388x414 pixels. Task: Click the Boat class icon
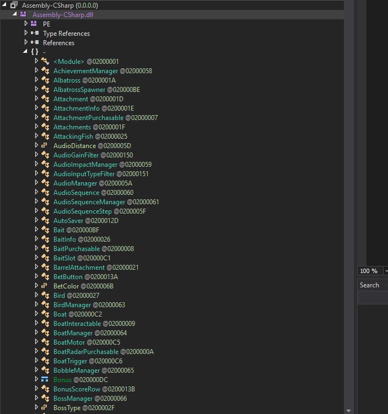[x=45, y=314]
